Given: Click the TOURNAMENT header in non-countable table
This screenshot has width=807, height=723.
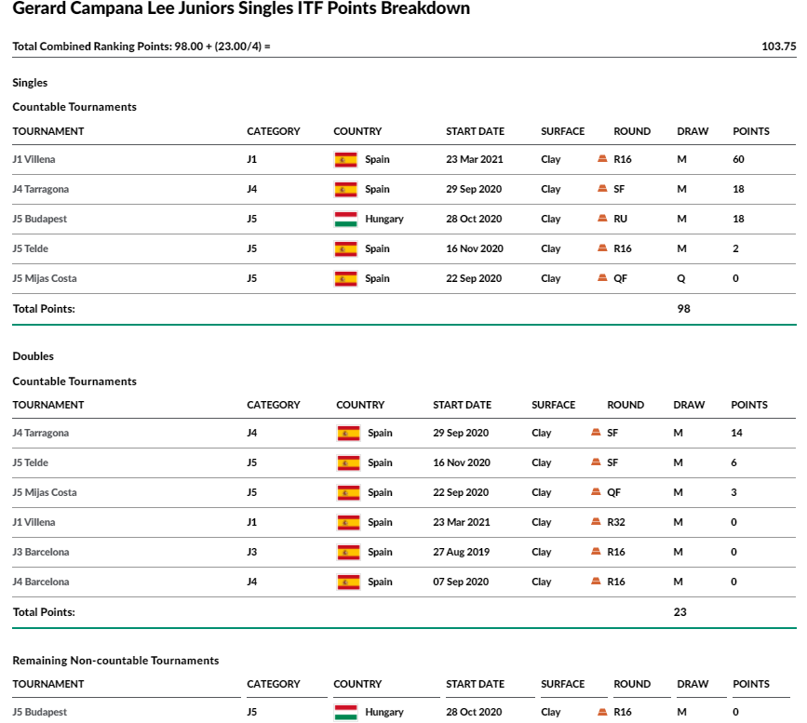Looking at the screenshot, I should (48, 685).
